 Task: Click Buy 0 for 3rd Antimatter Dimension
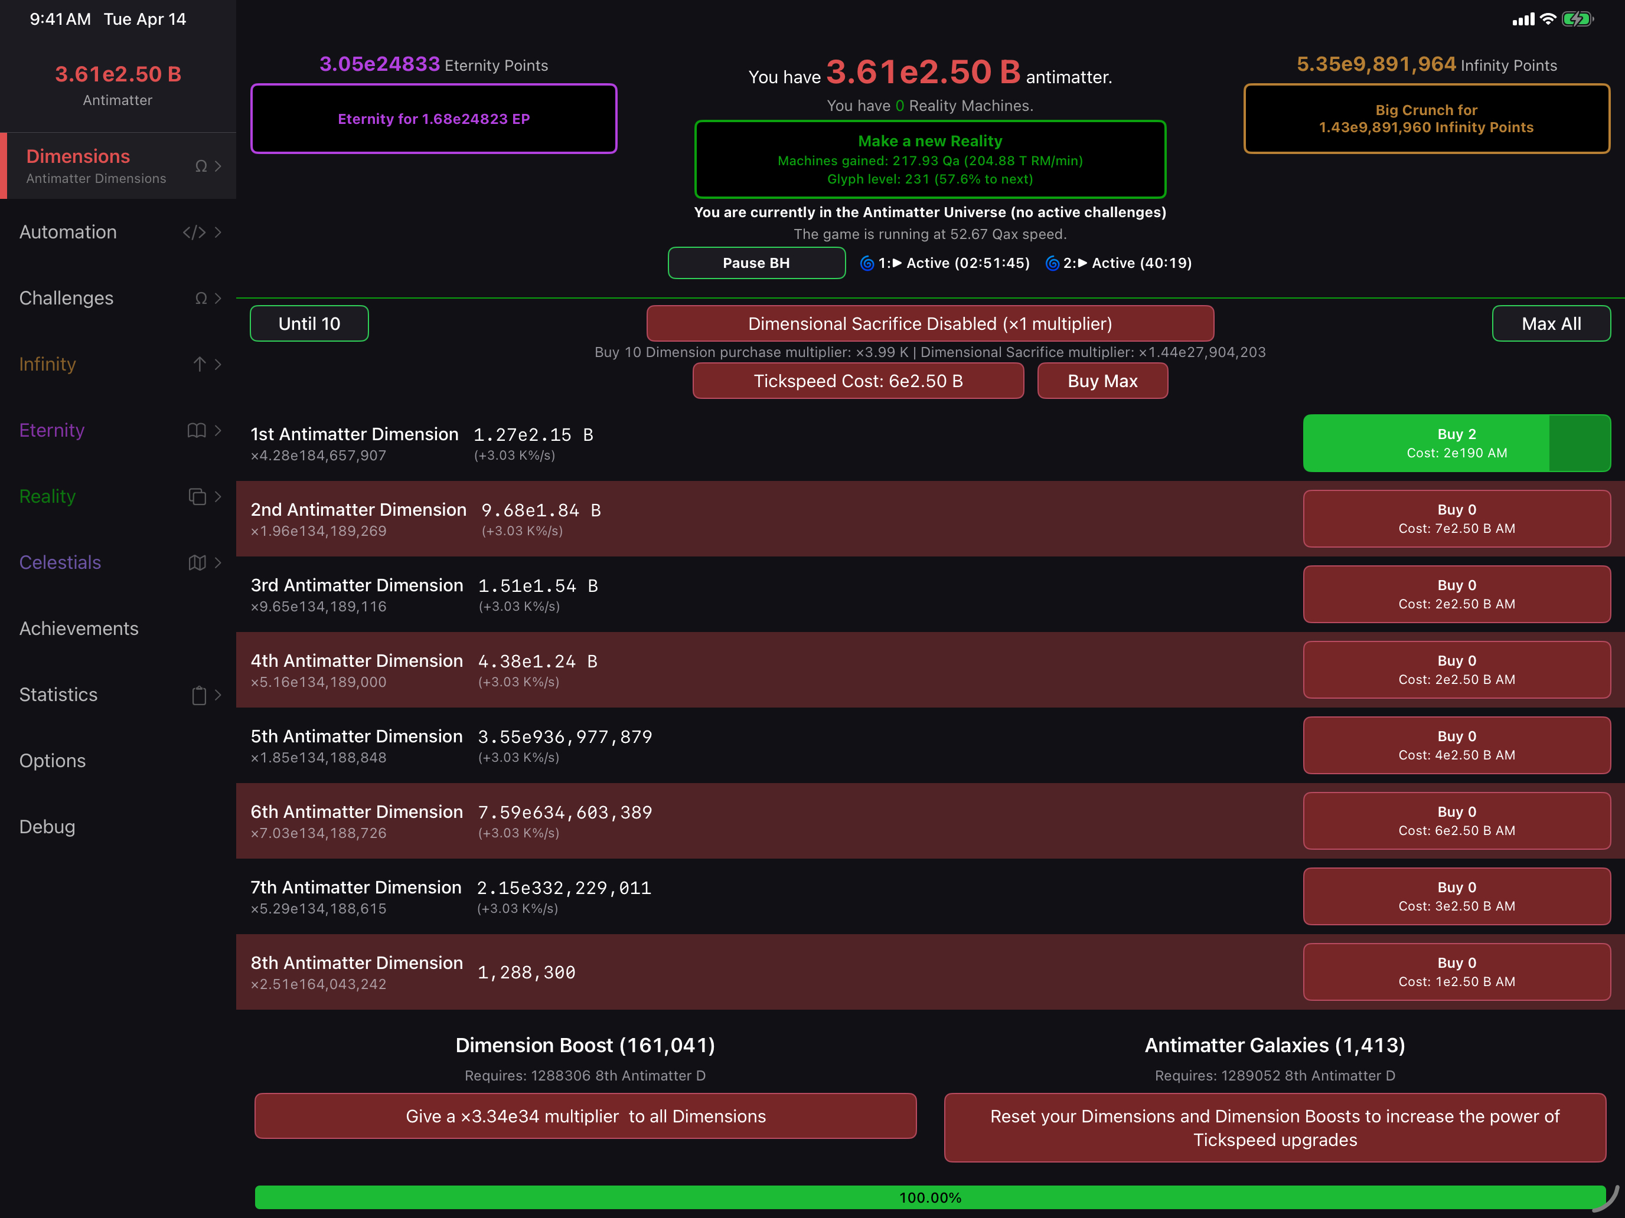pyautogui.click(x=1457, y=594)
